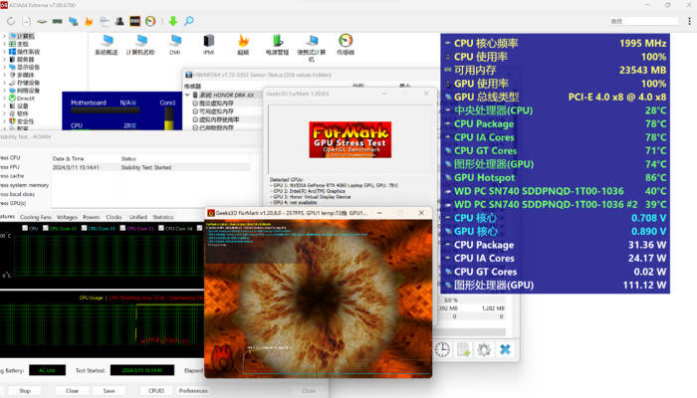Click the gauge toolbar icon in AIDA64
The width and height of the screenshot is (697, 398).
pyautogui.click(x=150, y=21)
